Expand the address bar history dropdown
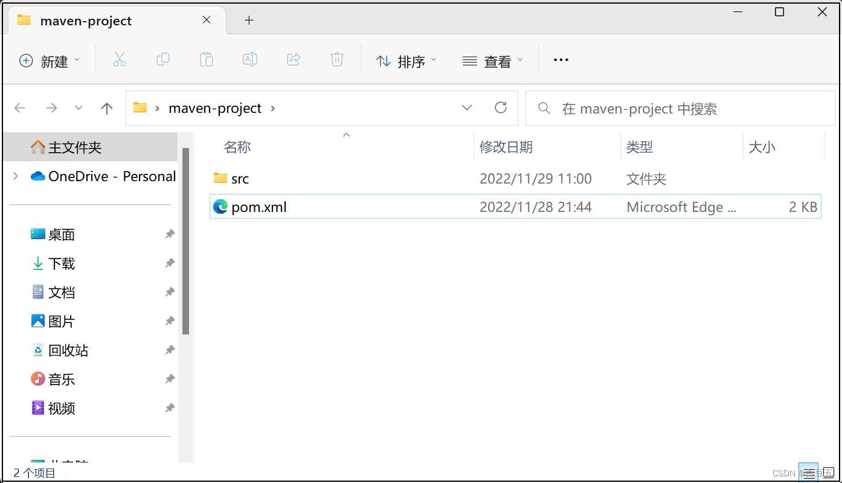 (x=467, y=107)
